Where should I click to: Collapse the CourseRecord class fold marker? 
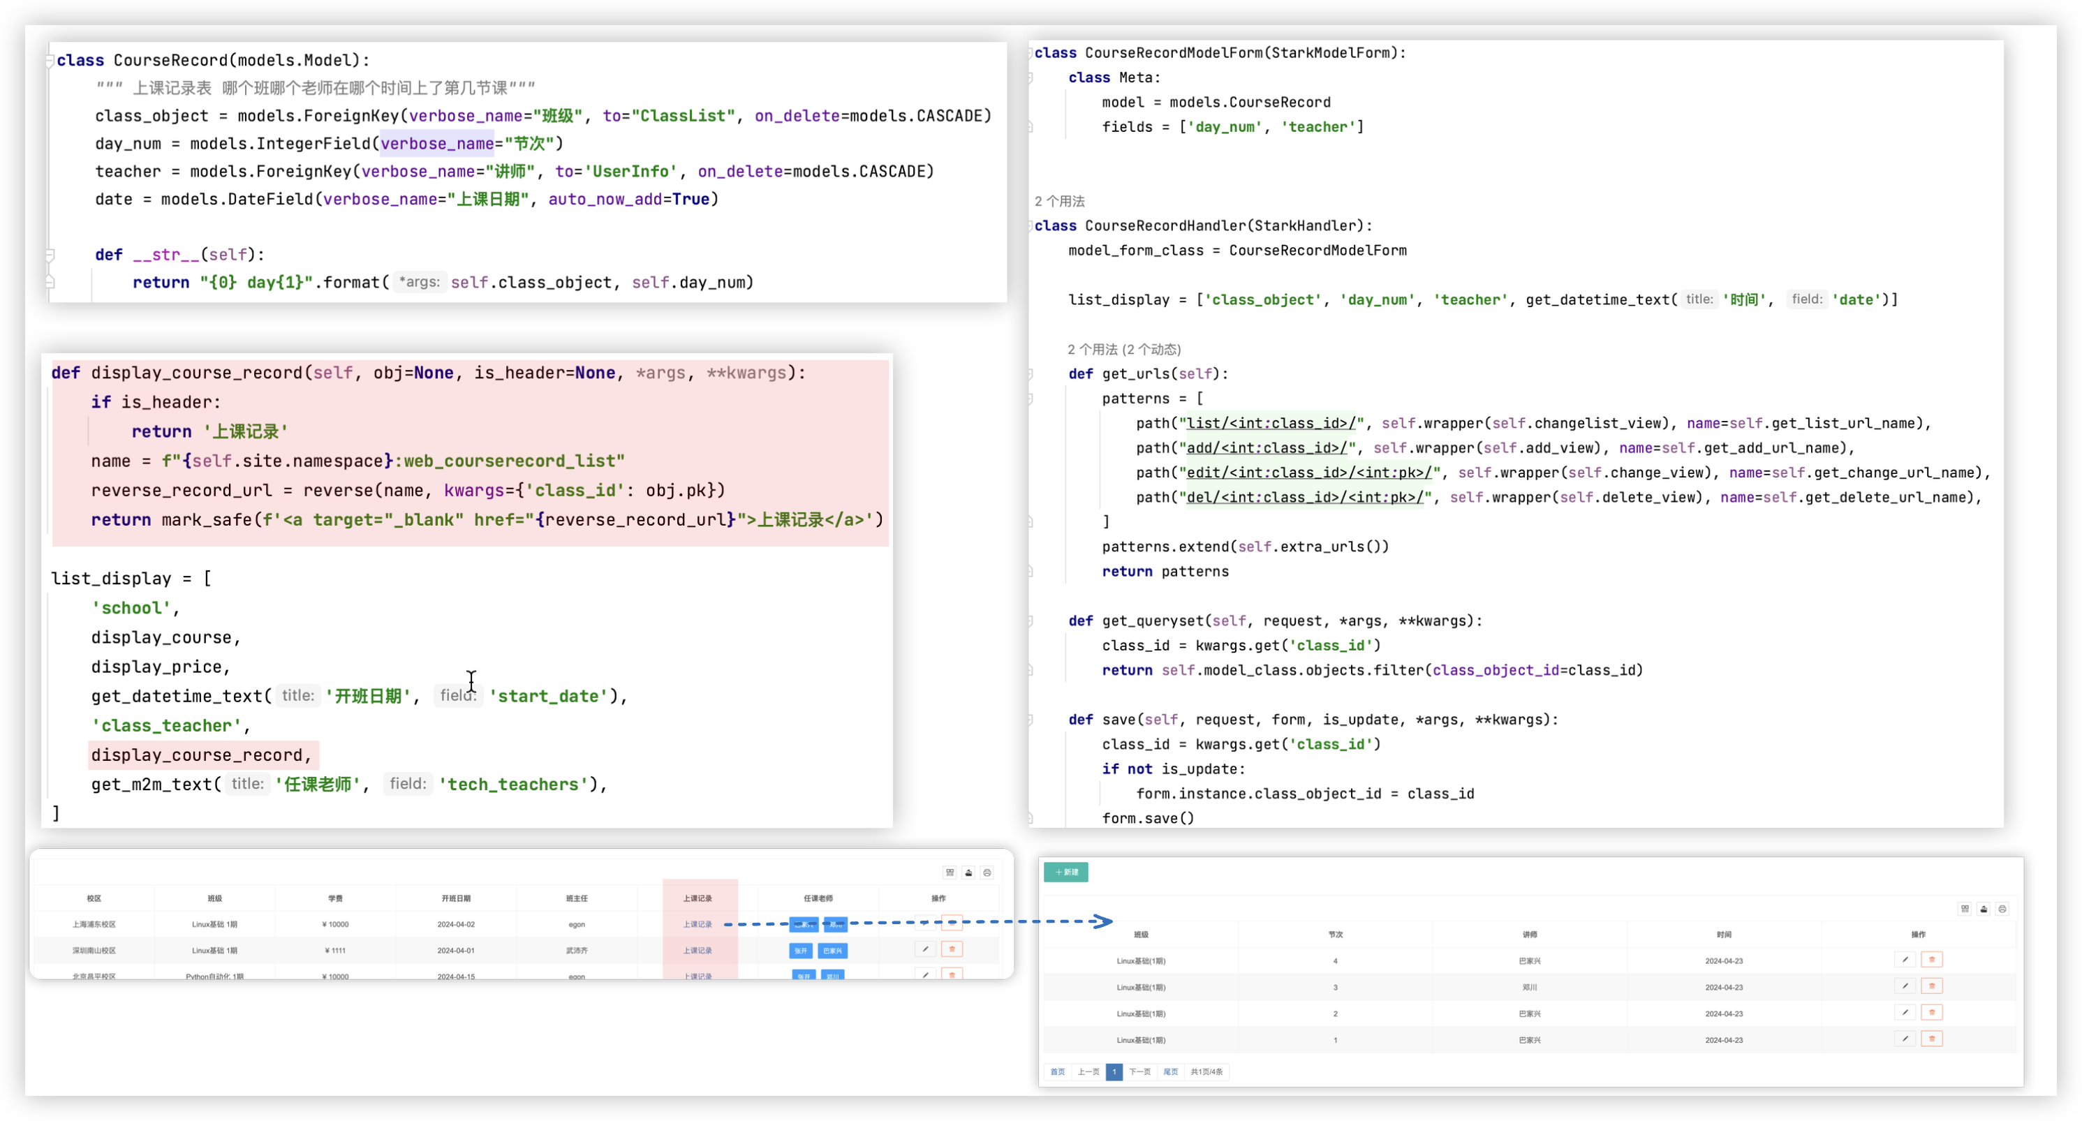pyautogui.click(x=50, y=61)
